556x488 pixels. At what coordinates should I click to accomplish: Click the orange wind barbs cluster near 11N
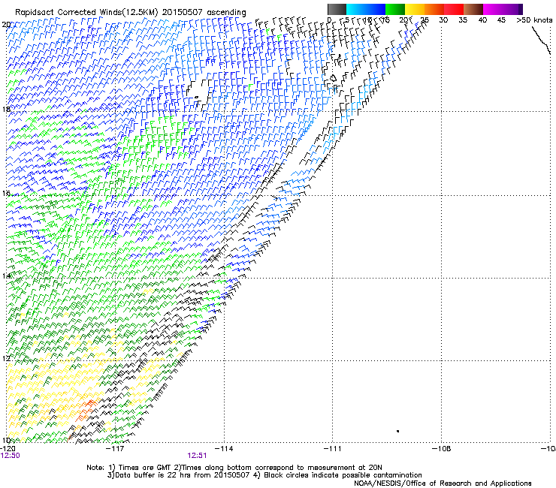pos(86,410)
